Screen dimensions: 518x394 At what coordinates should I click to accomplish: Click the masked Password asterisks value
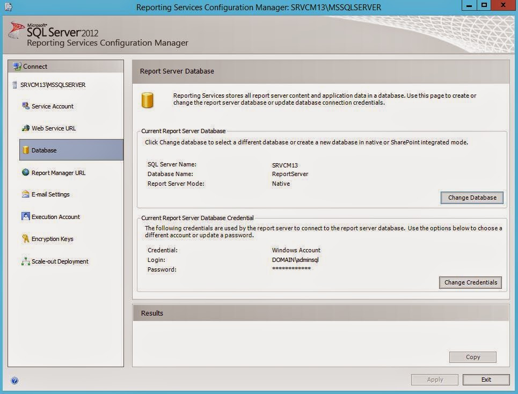point(291,269)
